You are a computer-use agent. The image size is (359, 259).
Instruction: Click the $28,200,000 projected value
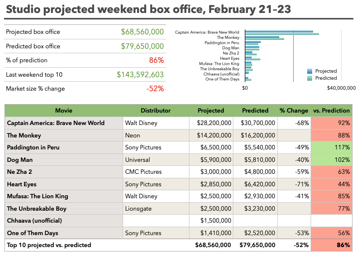pos(214,123)
